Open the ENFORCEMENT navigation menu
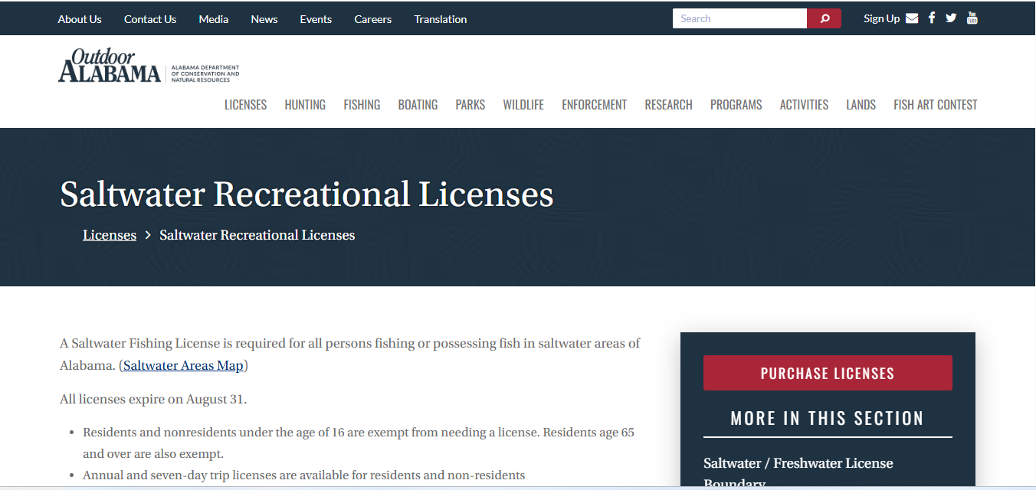This screenshot has width=1036, height=490. [x=595, y=105]
